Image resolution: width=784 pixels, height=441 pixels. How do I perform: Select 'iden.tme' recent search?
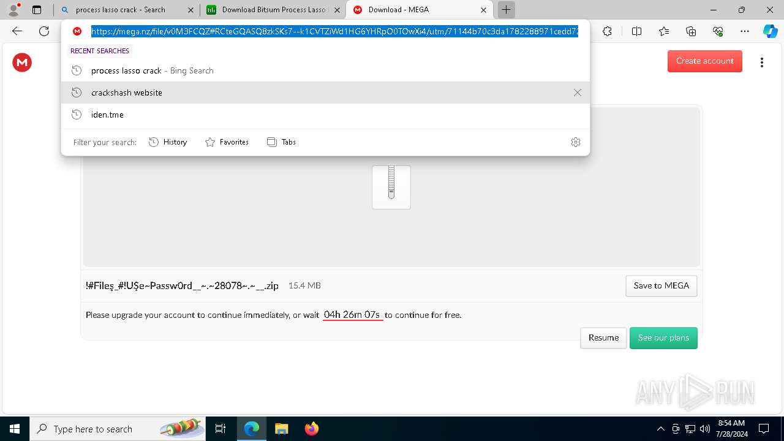coord(325,115)
